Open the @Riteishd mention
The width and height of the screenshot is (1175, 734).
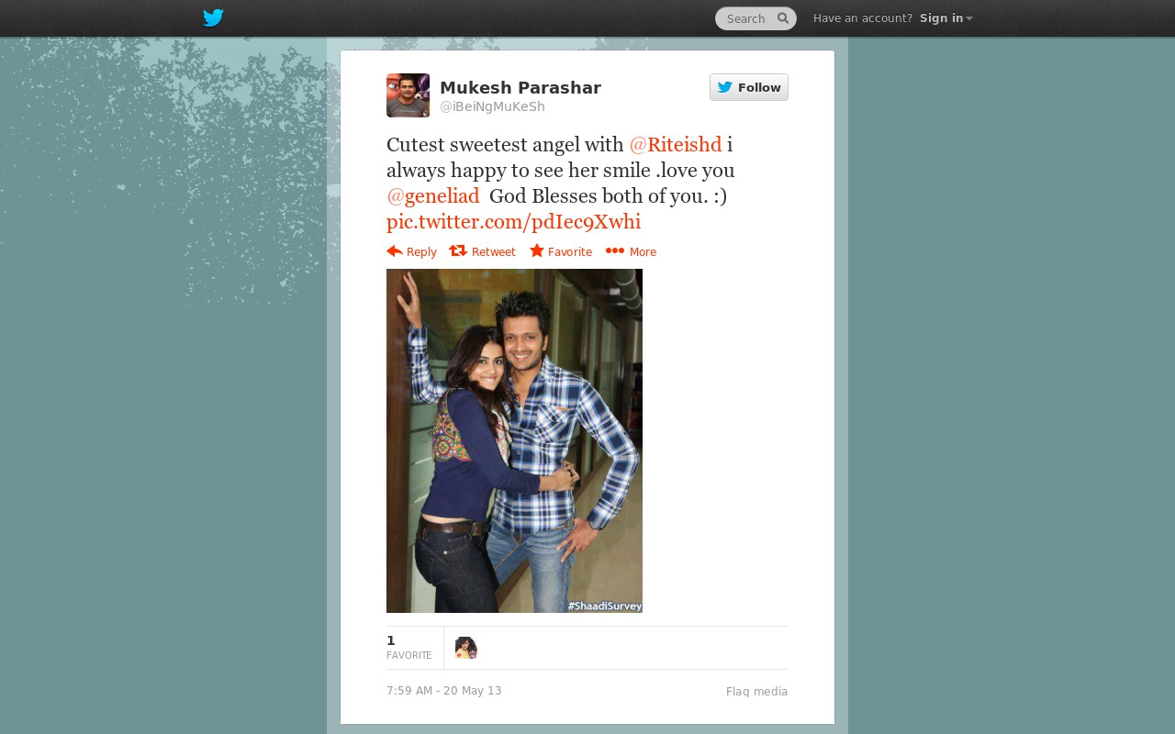676,145
